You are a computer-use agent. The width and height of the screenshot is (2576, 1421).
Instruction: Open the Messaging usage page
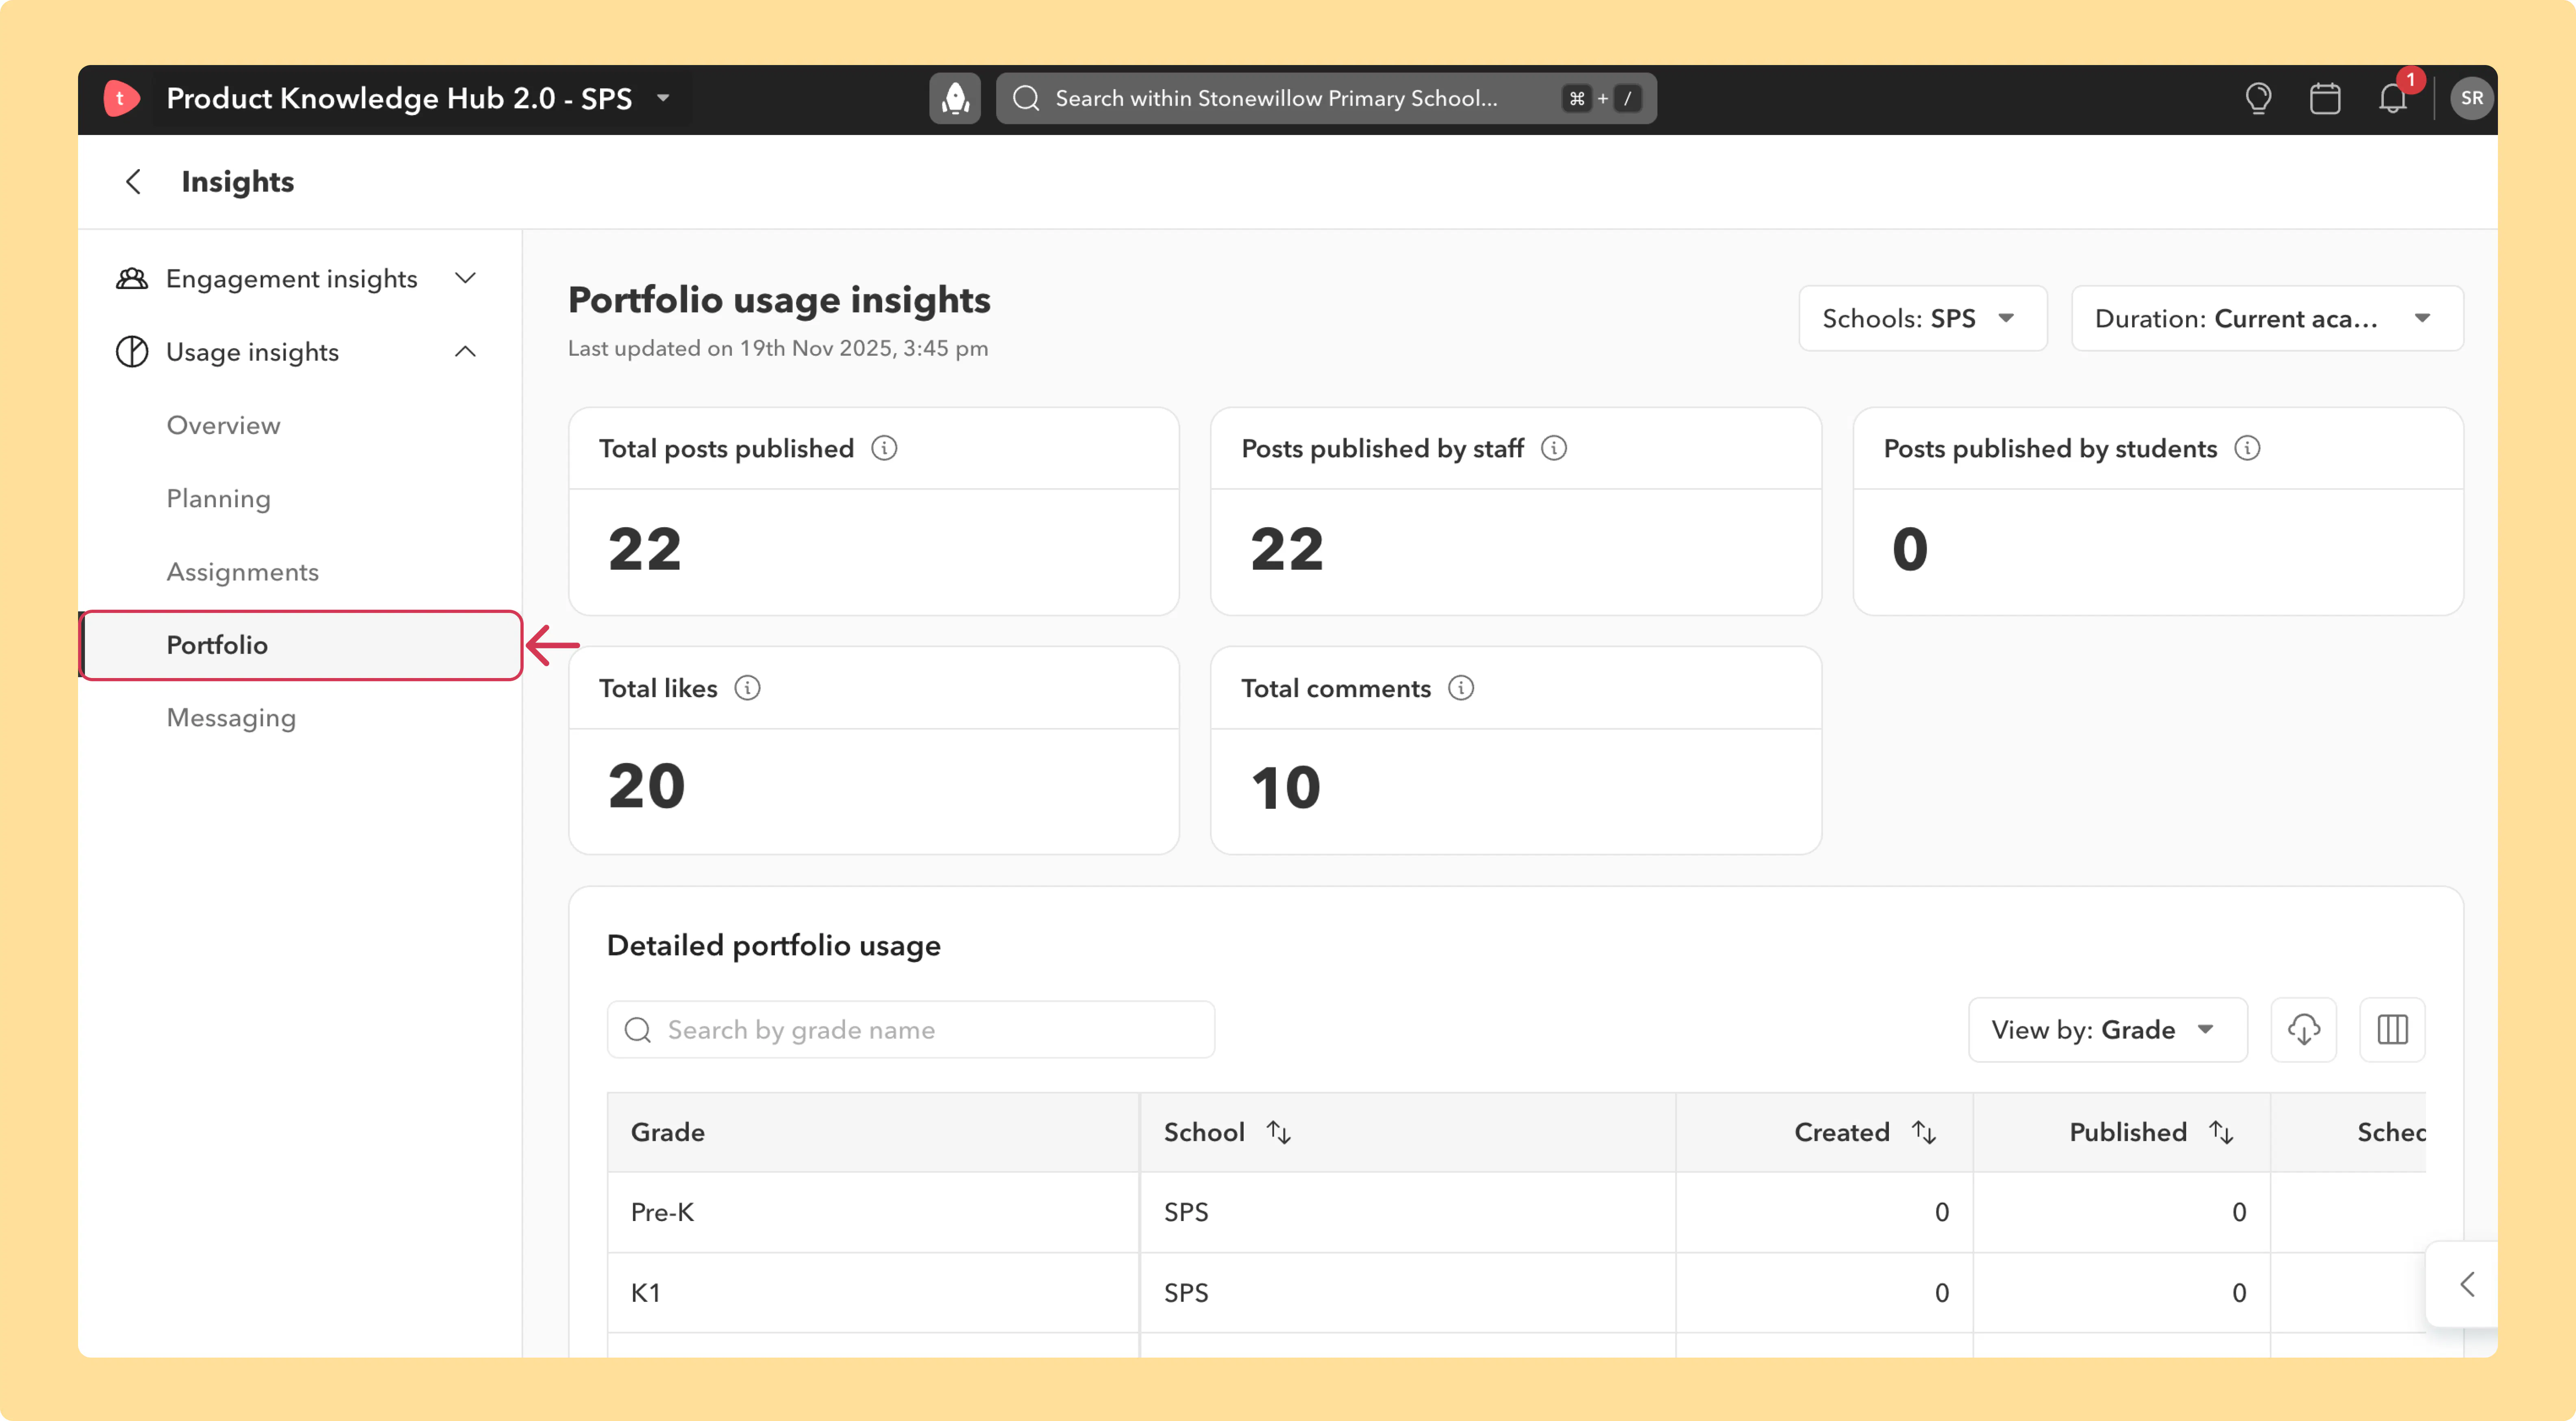pyautogui.click(x=231, y=718)
